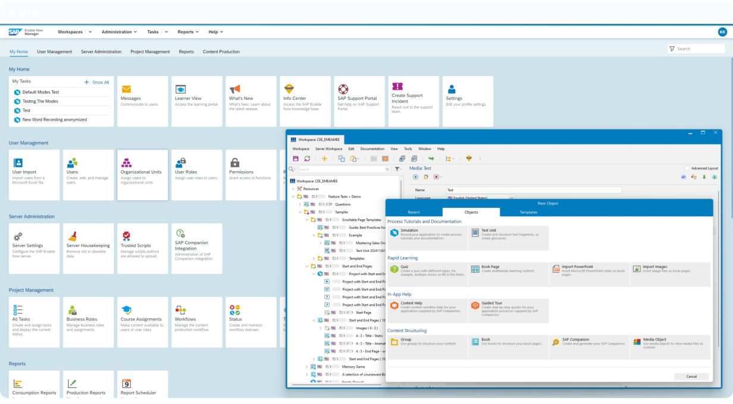Open the Organizational Units tile
This screenshot has height=404, width=733.
pyautogui.click(x=141, y=175)
